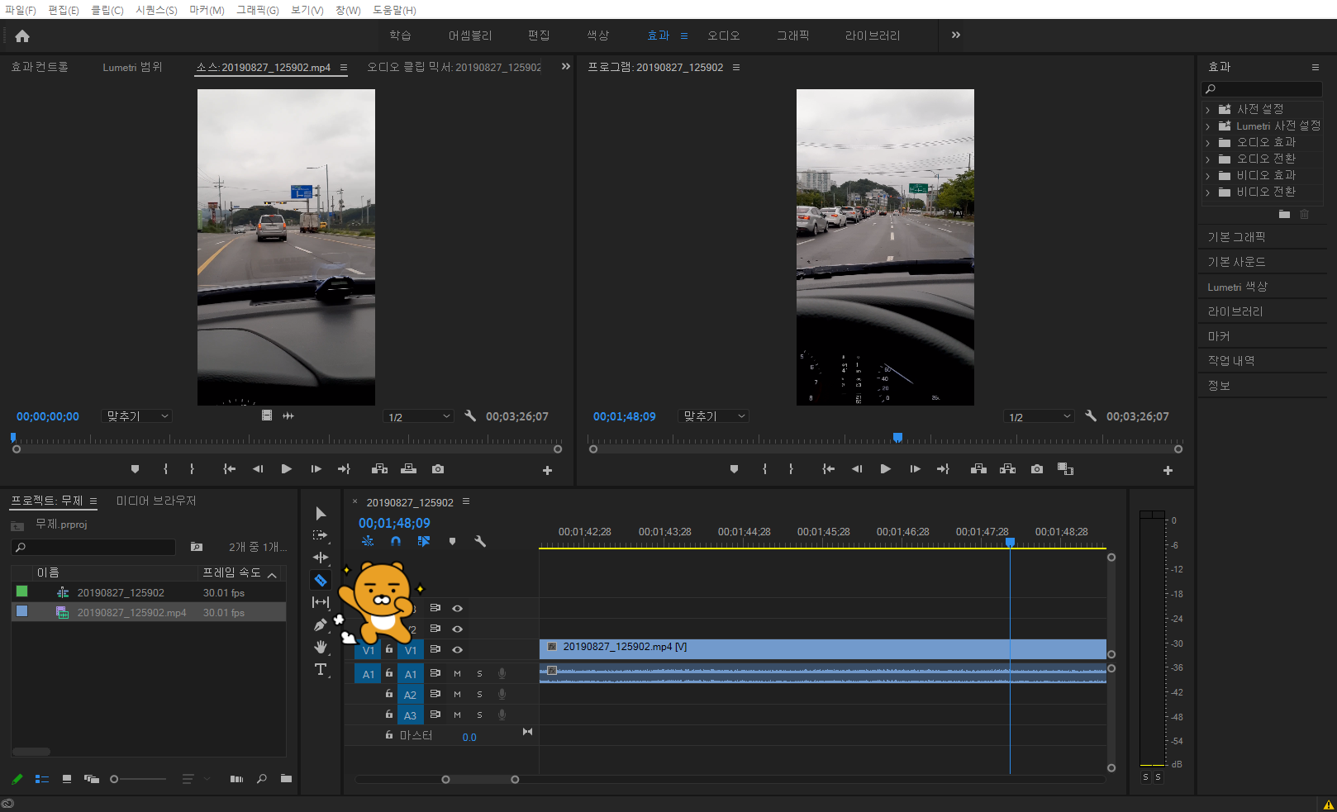Mute the A1 audio track

(457, 673)
